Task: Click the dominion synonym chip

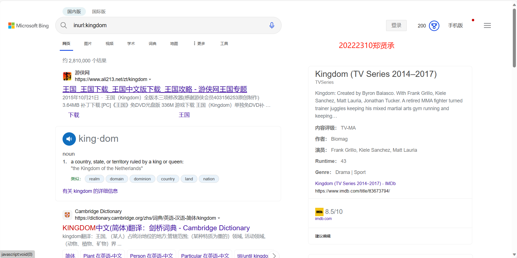Action: (142, 179)
